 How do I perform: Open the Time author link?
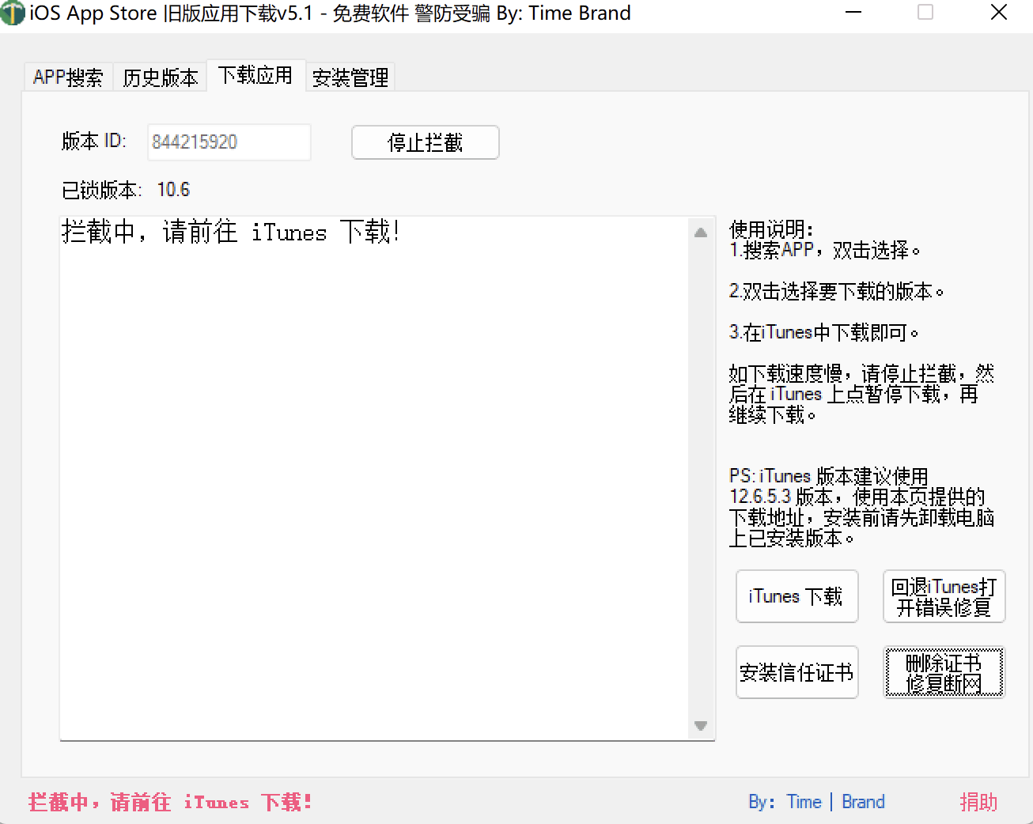[804, 802]
